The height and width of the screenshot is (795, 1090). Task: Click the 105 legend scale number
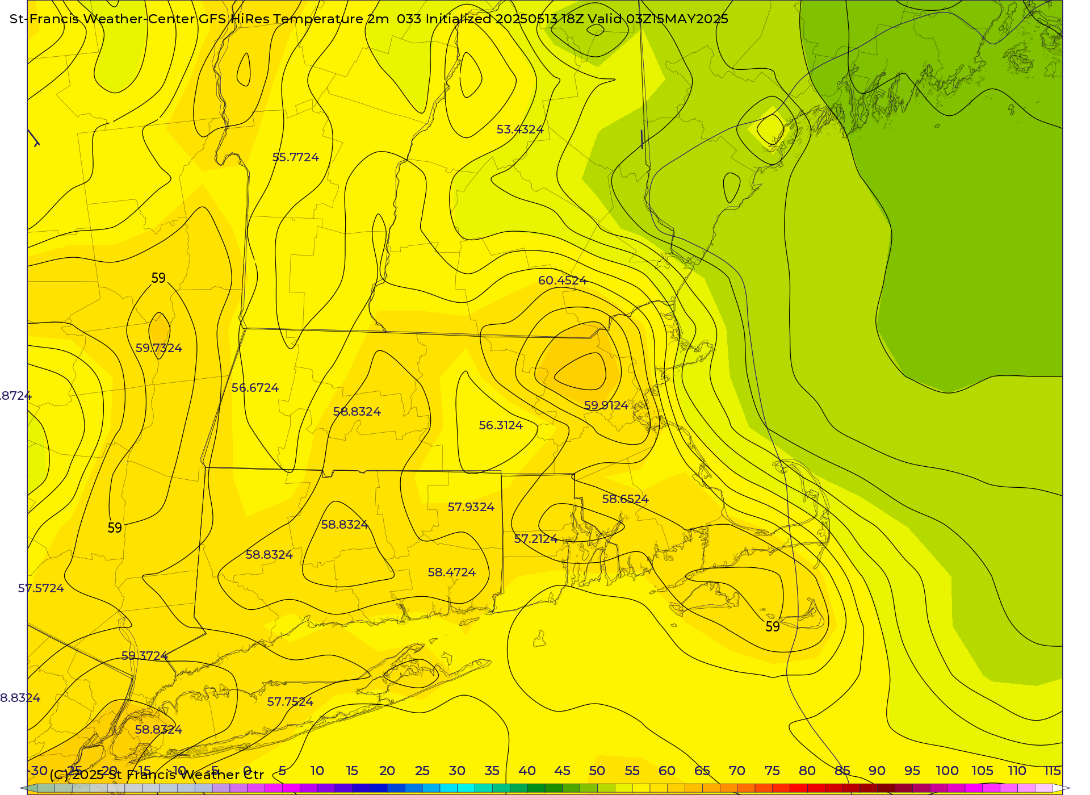pos(982,771)
